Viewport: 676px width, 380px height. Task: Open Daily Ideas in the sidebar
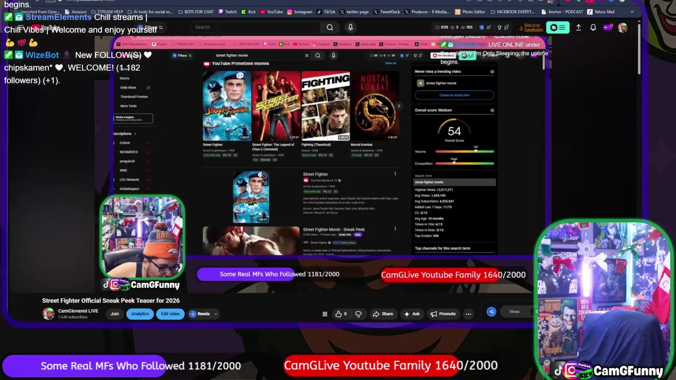tap(128, 88)
